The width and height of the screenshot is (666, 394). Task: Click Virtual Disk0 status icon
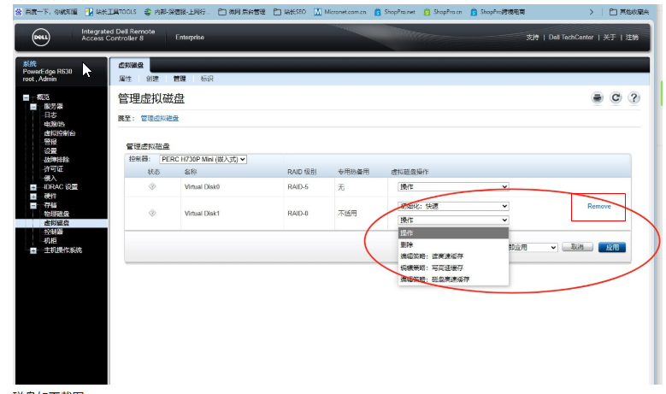click(153, 186)
